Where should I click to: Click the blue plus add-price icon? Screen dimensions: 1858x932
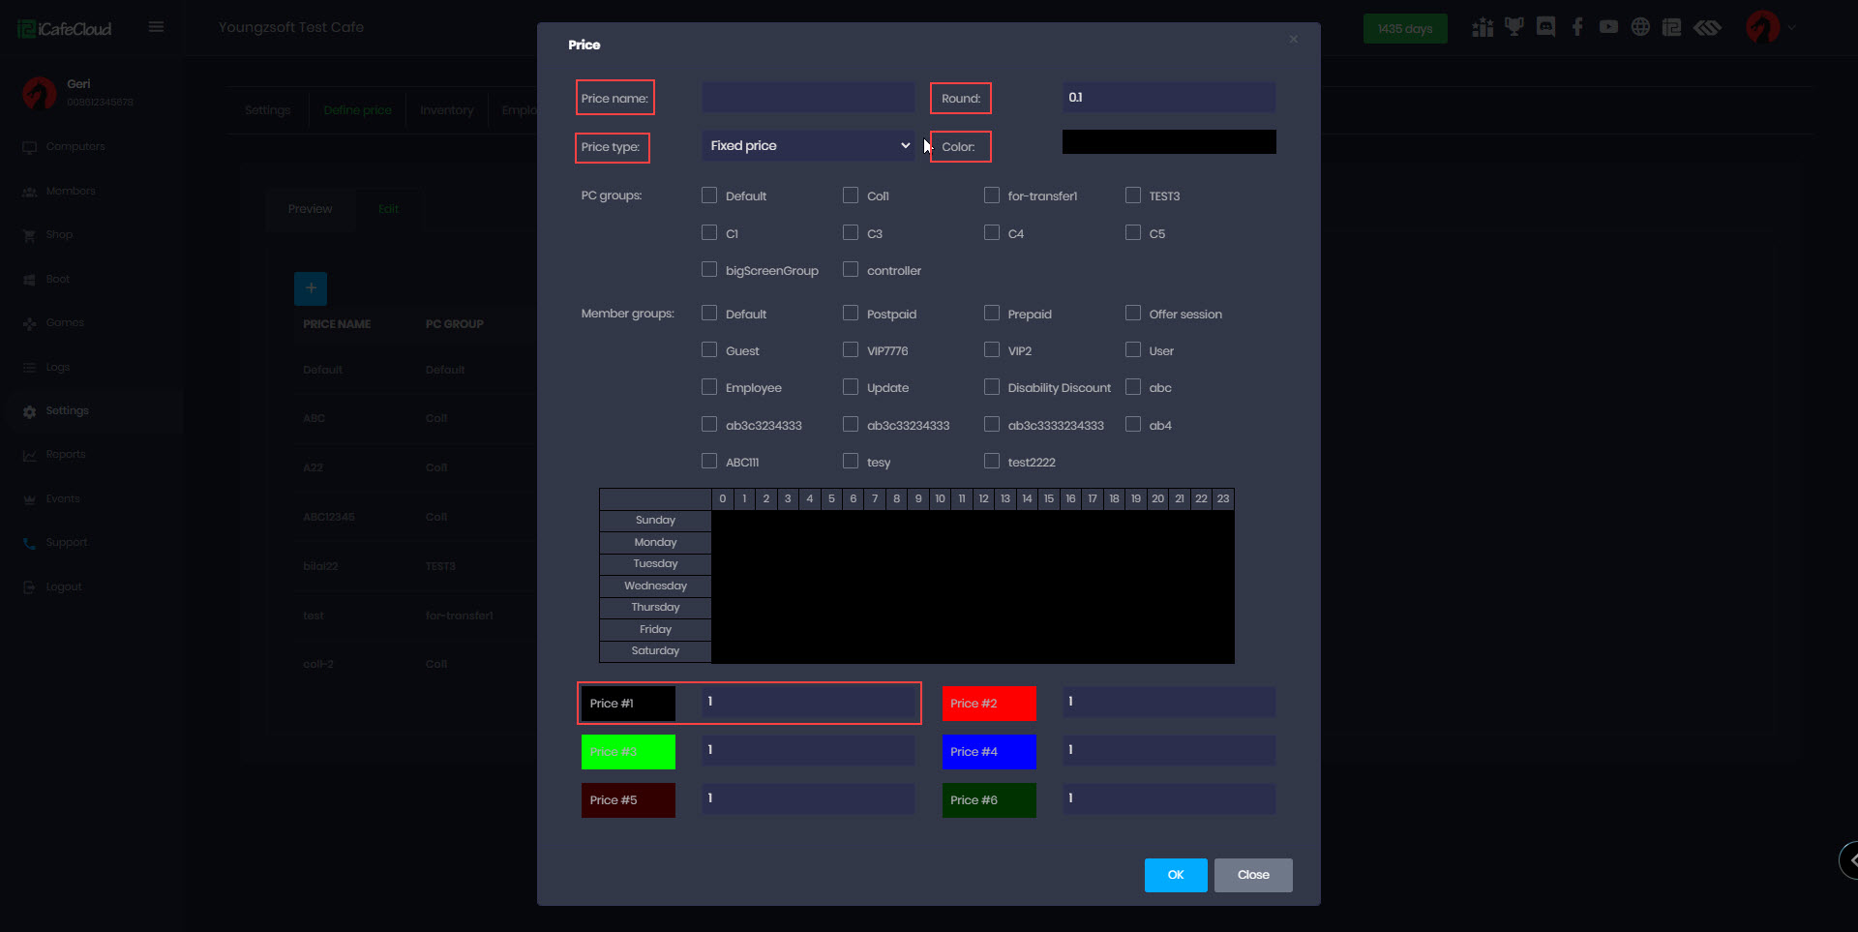tap(311, 288)
